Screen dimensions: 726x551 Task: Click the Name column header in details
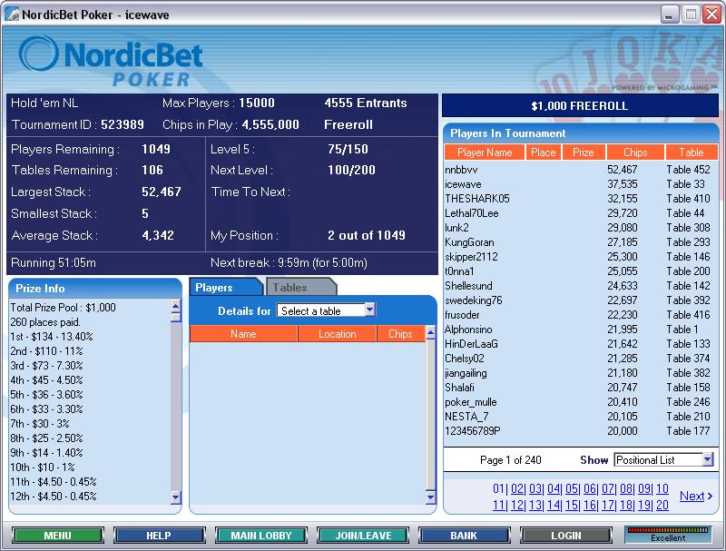click(x=243, y=334)
